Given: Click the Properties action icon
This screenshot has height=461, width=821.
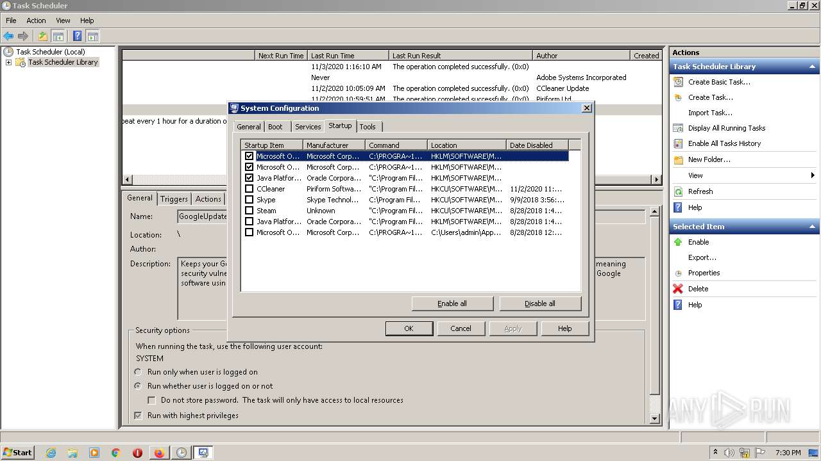Looking at the screenshot, I should click(678, 273).
